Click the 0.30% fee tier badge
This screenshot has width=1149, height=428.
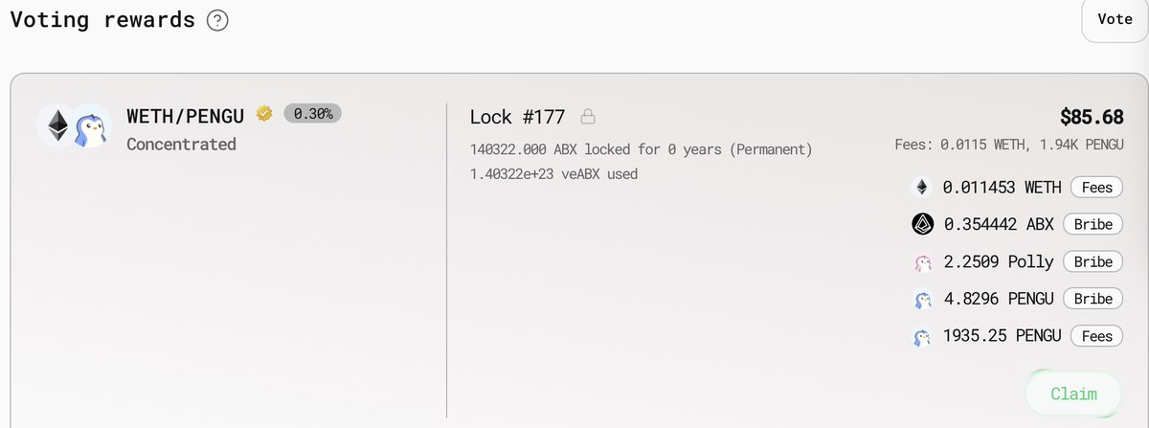pos(313,114)
